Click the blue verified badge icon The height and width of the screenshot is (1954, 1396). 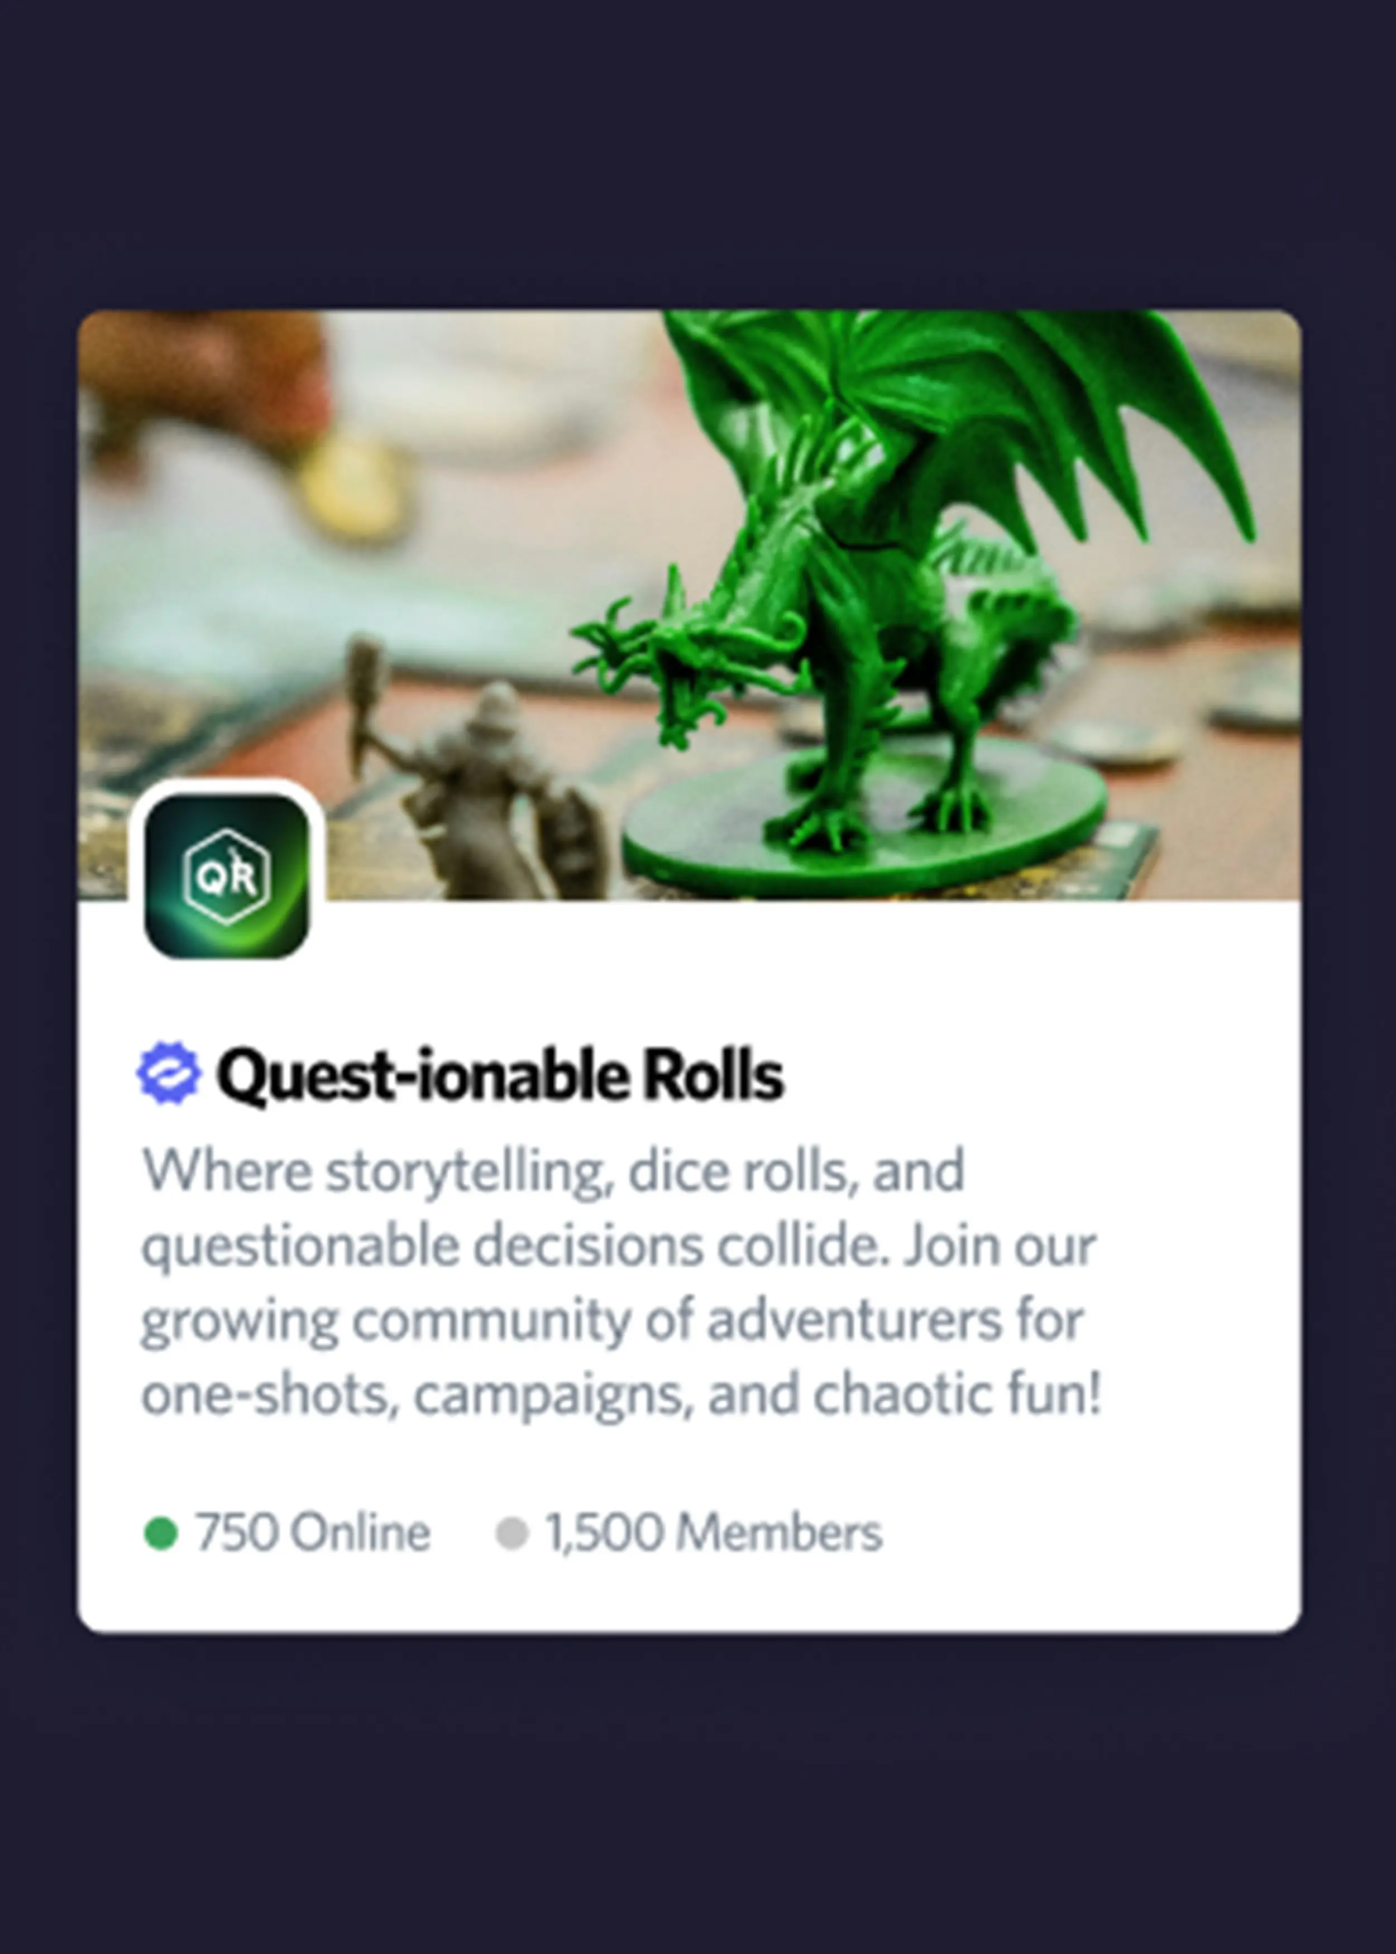click(x=169, y=1073)
